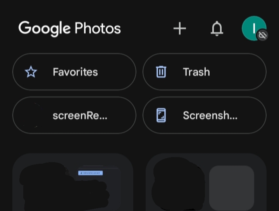This screenshot has height=211, width=279.
Task: Click the Trash bin icon
Action: (x=161, y=72)
